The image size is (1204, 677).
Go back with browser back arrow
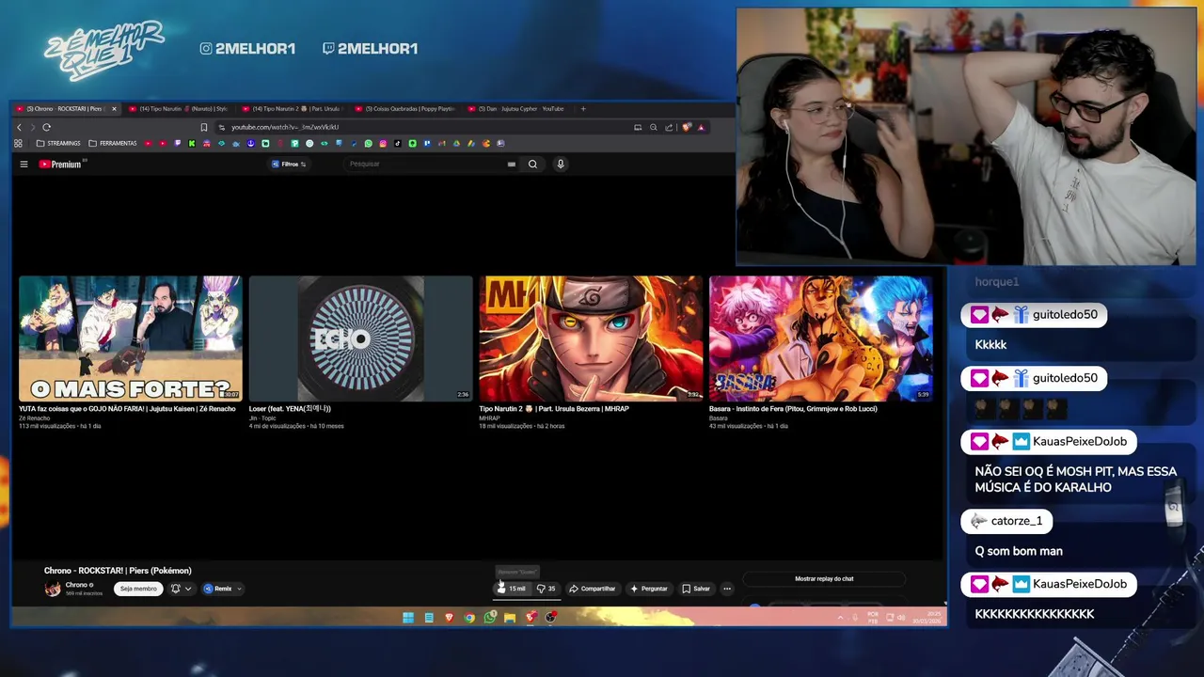pyautogui.click(x=19, y=127)
